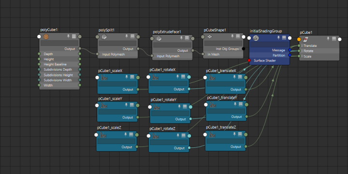Image resolution: width=348 pixels, height=174 pixels.
Task: Select the Subdivisions Depth attribute row
Action: 59,70
